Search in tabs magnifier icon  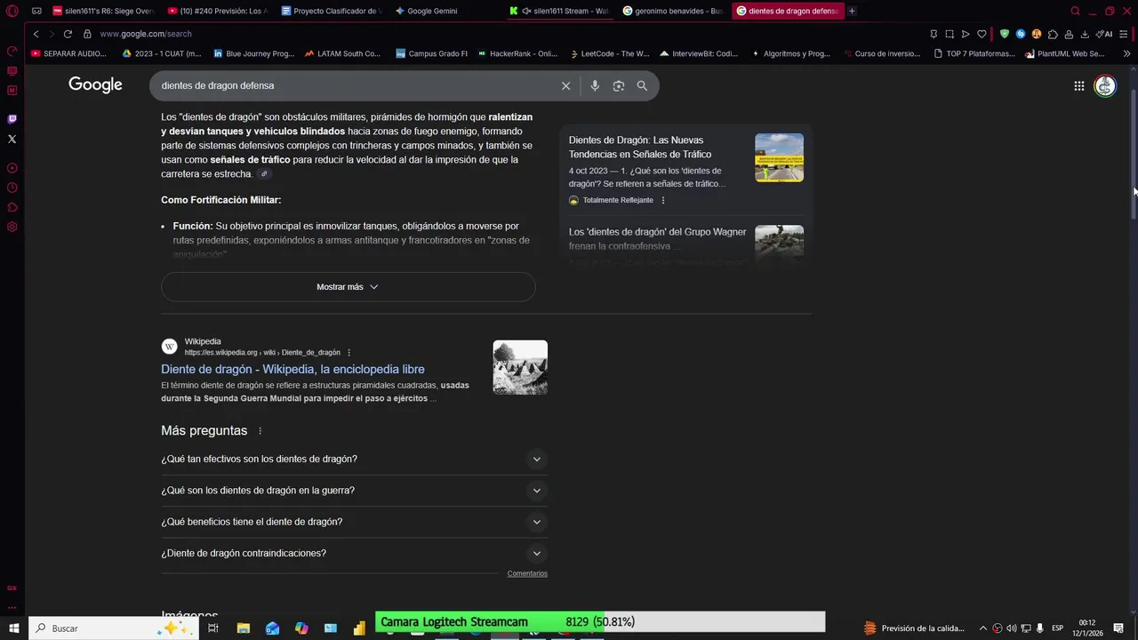click(x=1075, y=12)
